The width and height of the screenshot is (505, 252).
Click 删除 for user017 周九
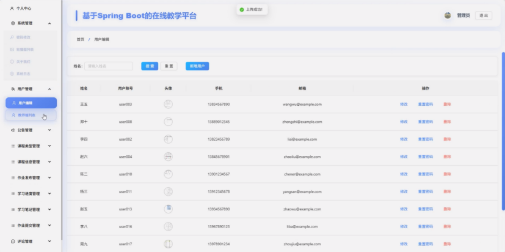(x=447, y=244)
